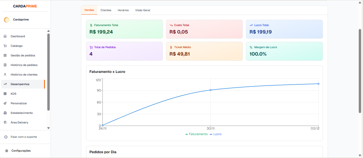Image resolution: width=363 pixels, height=158 pixels.
Task: Expand the Pedidos por Dia section
Action: (x=103, y=152)
